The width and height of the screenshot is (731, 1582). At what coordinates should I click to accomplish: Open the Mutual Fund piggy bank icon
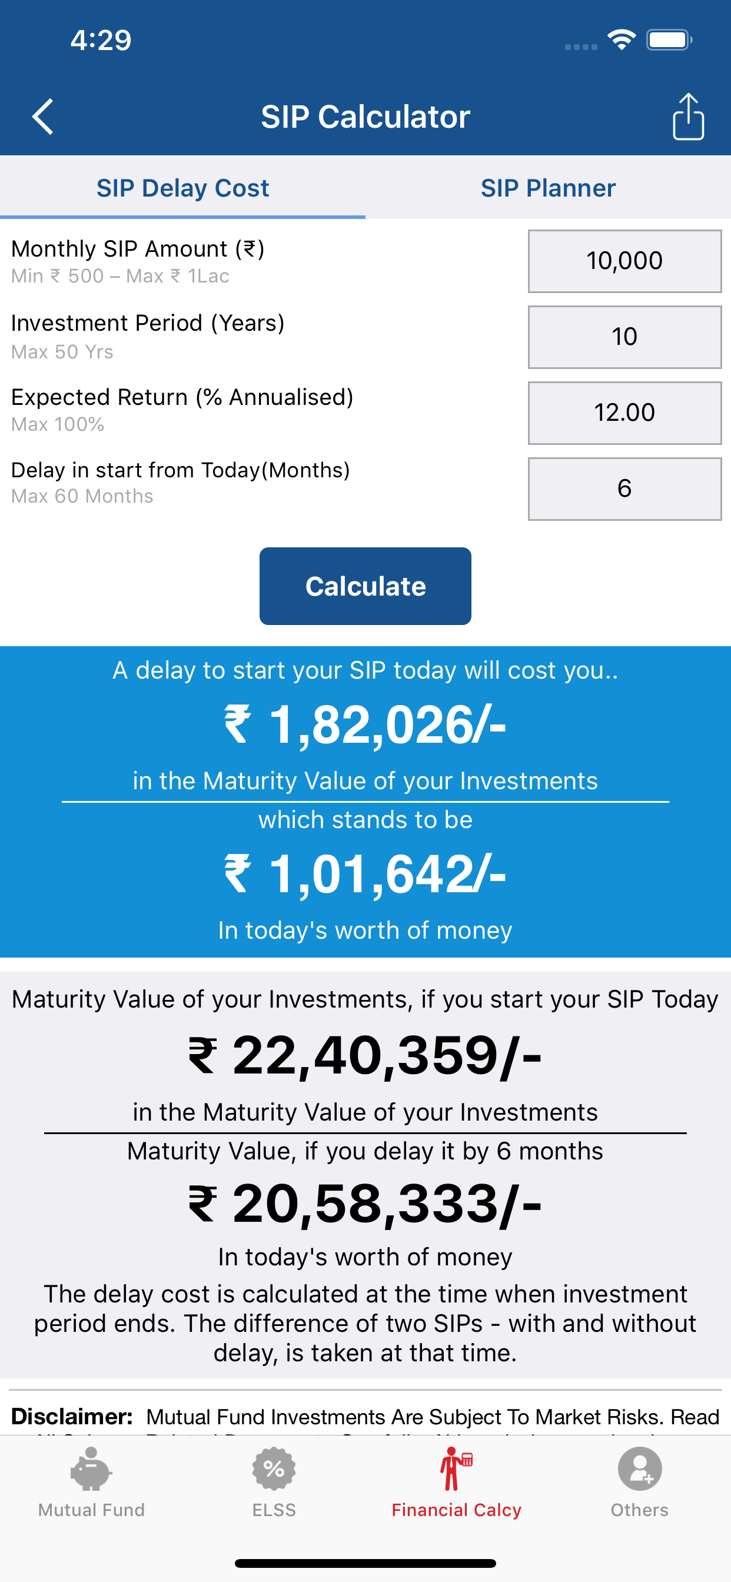pyautogui.click(x=91, y=1469)
